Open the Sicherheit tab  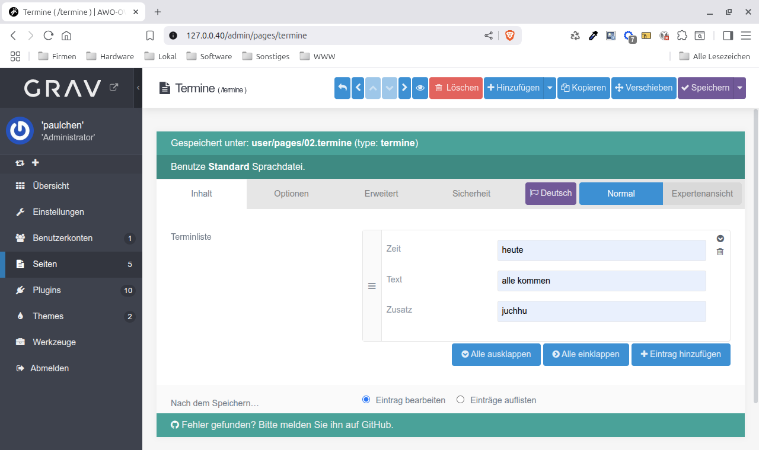click(471, 194)
